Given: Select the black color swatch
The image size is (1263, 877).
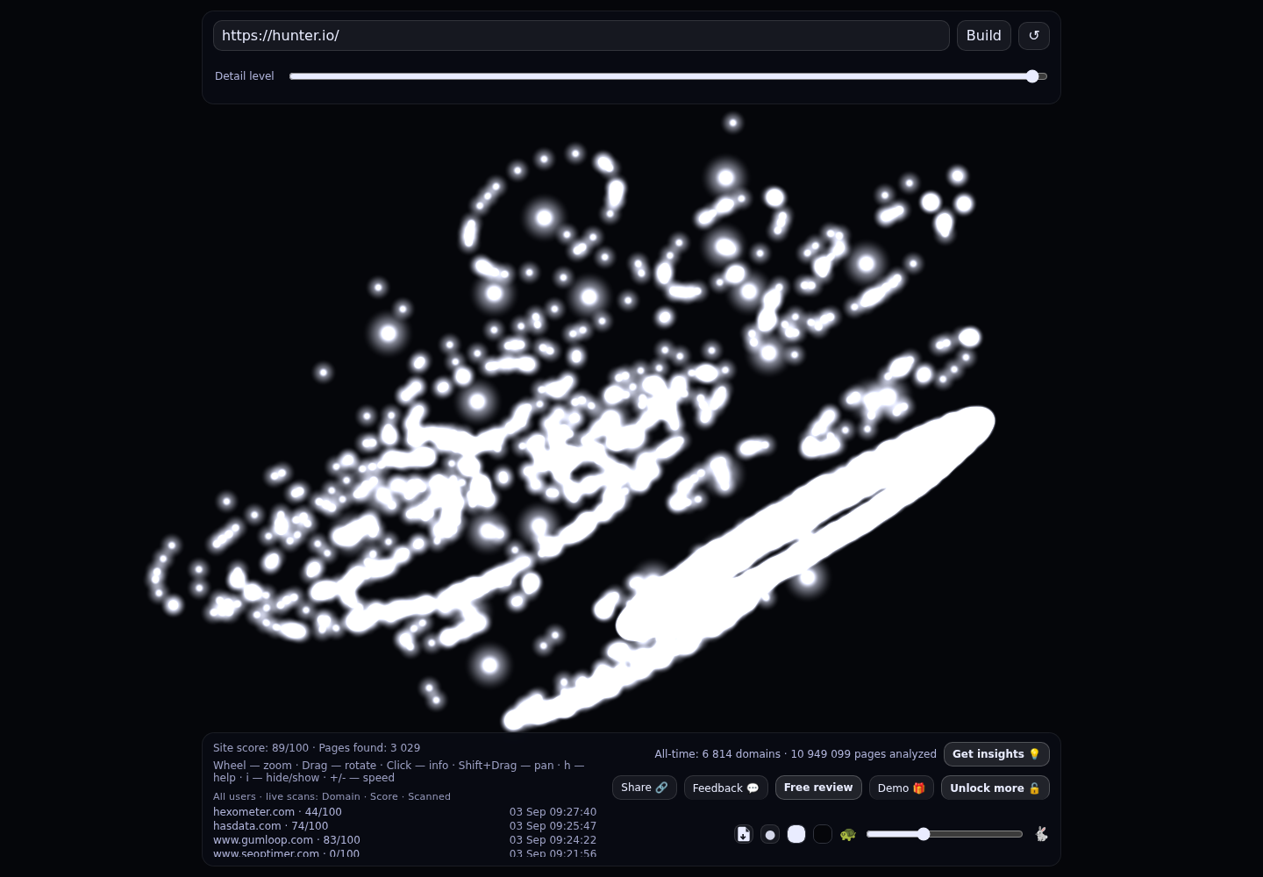Looking at the screenshot, I should tap(823, 834).
